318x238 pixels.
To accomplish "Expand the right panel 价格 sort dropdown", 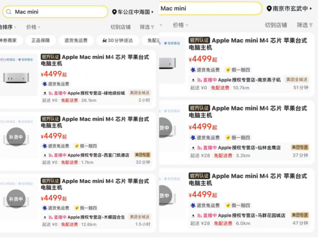I will [180, 25].
